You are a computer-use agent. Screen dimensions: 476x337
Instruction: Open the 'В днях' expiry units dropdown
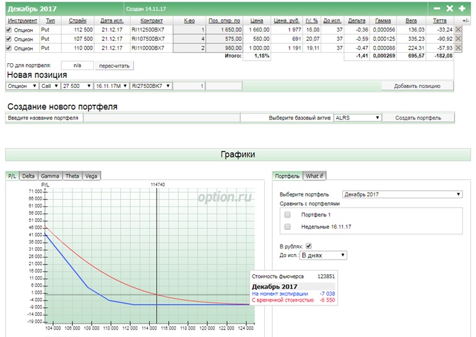point(323,255)
